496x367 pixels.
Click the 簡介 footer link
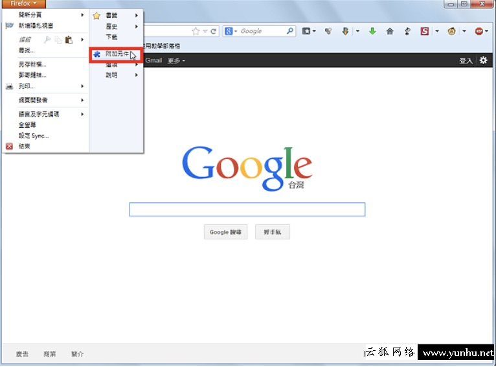pos(77,354)
